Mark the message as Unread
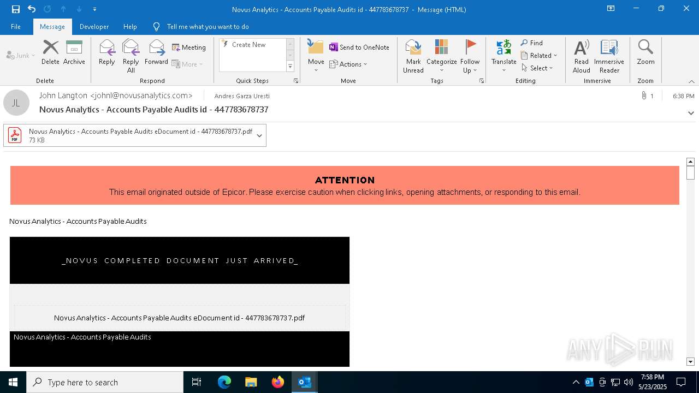Viewport: 699px width, 393px height. point(413,56)
